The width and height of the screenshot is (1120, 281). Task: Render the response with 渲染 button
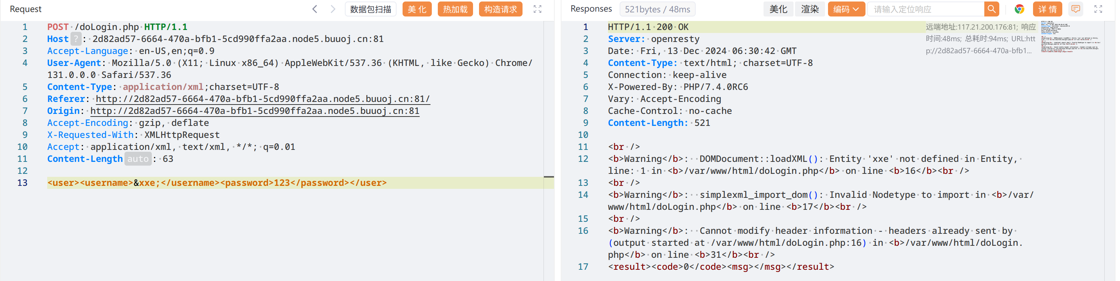coord(810,9)
